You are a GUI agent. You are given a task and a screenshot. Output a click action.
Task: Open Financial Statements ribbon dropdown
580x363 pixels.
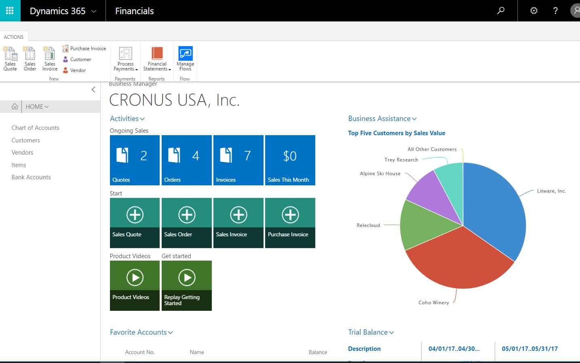point(157,59)
